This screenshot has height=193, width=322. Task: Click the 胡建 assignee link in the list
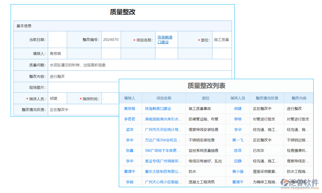[238, 108]
